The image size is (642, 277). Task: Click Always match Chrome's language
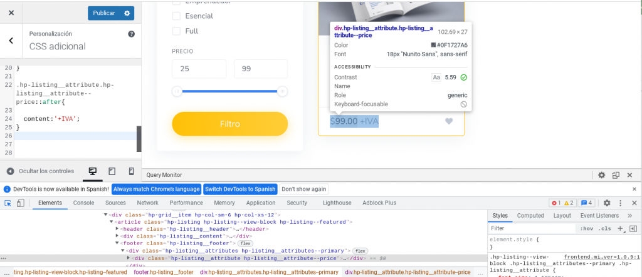pyautogui.click(x=156, y=189)
